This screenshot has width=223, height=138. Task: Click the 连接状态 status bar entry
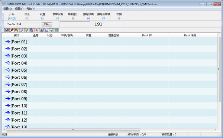[x=113, y=134]
